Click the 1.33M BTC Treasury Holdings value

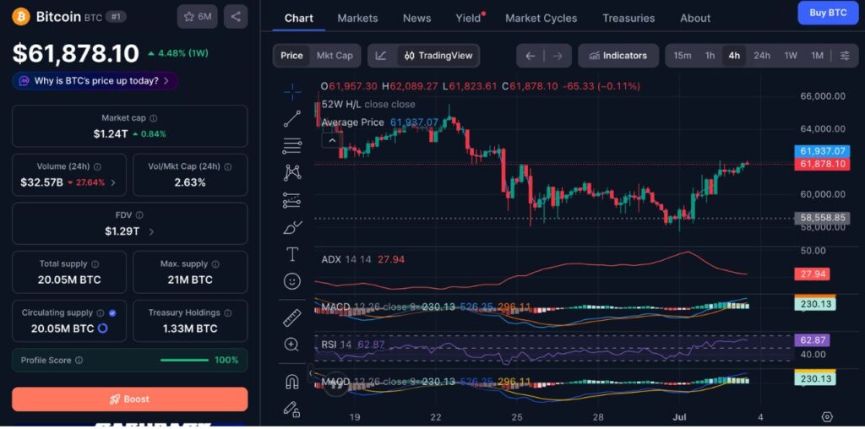[190, 329]
